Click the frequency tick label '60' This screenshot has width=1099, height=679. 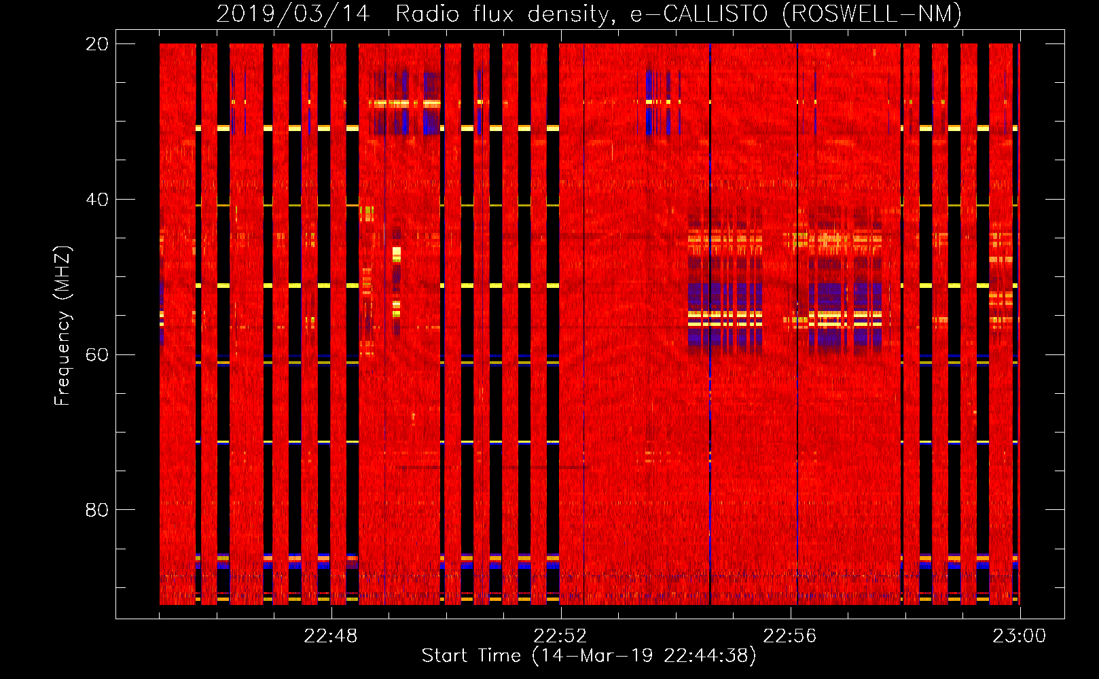(x=97, y=355)
